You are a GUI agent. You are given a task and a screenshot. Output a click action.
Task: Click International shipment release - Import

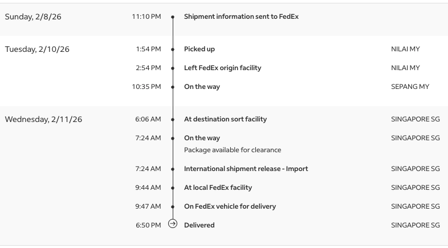[x=246, y=169]
